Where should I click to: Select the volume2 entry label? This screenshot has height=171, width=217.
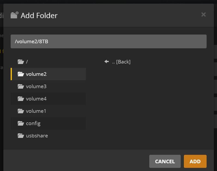pos(36,74)
